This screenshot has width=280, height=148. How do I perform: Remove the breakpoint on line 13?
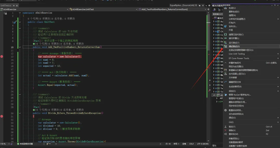(2, 57)
